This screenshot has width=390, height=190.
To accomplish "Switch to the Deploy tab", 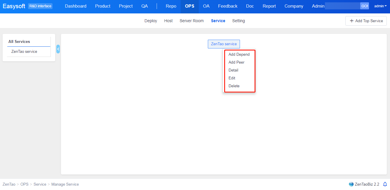I will [x=151, y=21].
